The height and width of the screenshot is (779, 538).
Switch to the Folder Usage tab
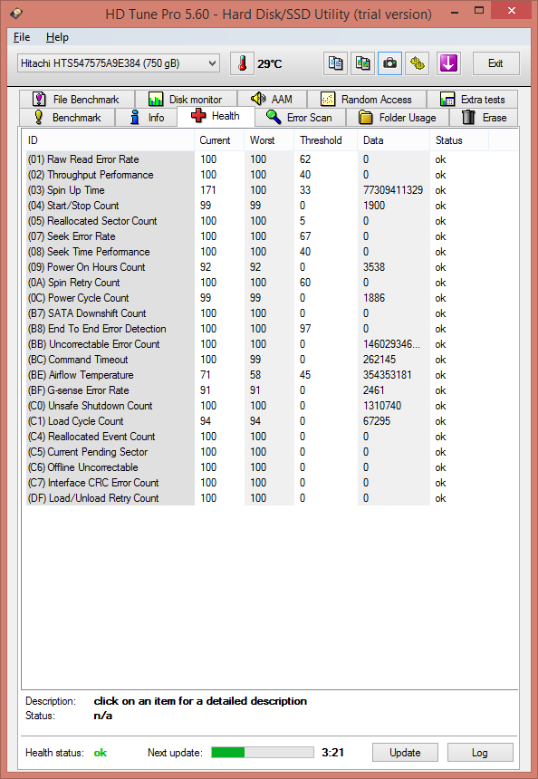point(398,118)
